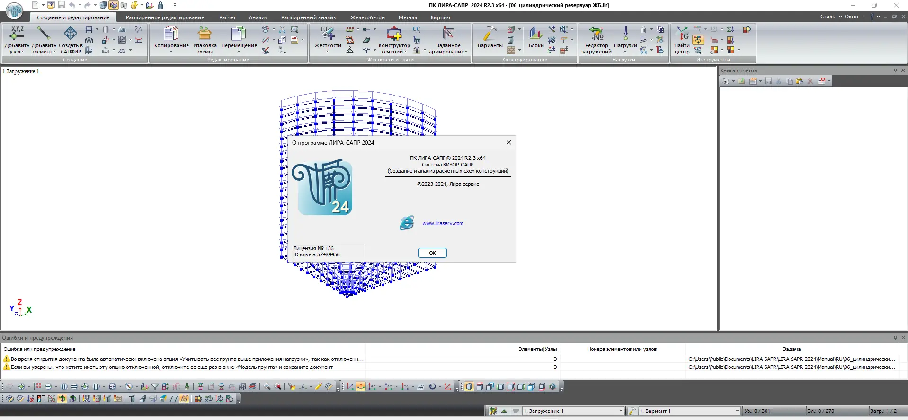
Task: Toggle the XY projection view button
Action: point(388,386)
